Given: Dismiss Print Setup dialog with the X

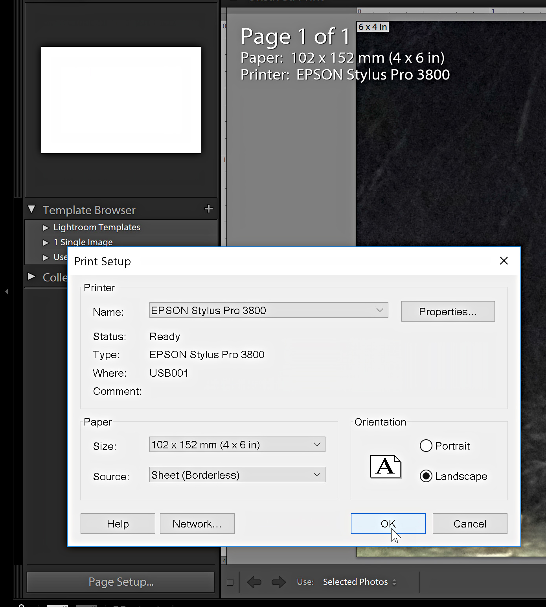Looking at the screenshot, I should [504, 261].
